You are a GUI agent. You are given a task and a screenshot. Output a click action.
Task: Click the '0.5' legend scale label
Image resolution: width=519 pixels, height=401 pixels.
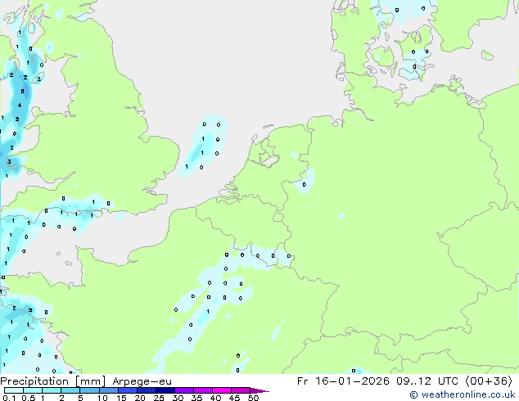click(29, 398)
